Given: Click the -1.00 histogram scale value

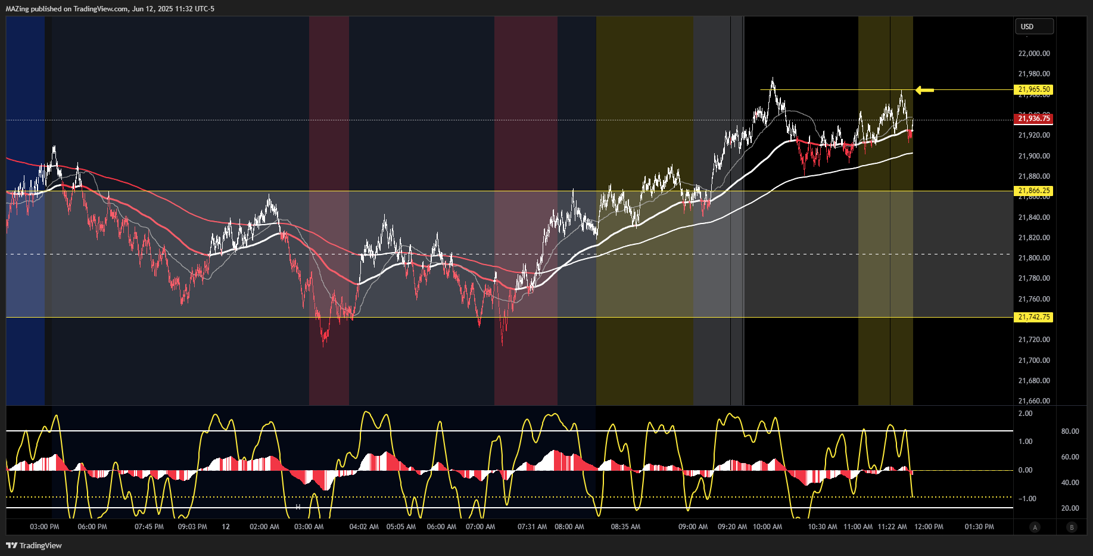Looking at the screenshot, I should (x=1027, y=499).
